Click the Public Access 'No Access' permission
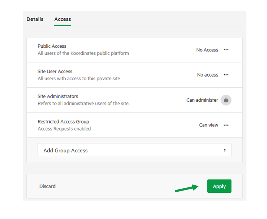The image size is (267, 219). [x=207, y=50]
